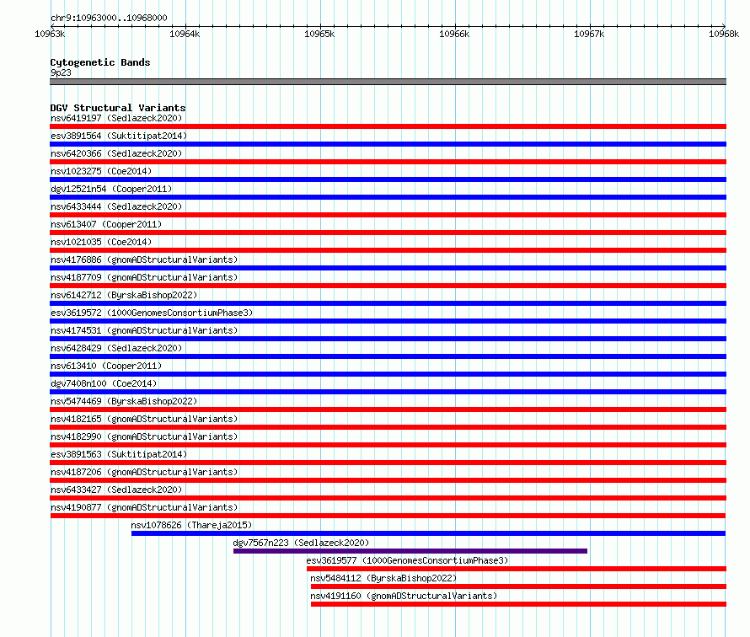750x637 pixels.
Task: Click nsv1078626 (Thareja2015) label
Action: point(191,525)
